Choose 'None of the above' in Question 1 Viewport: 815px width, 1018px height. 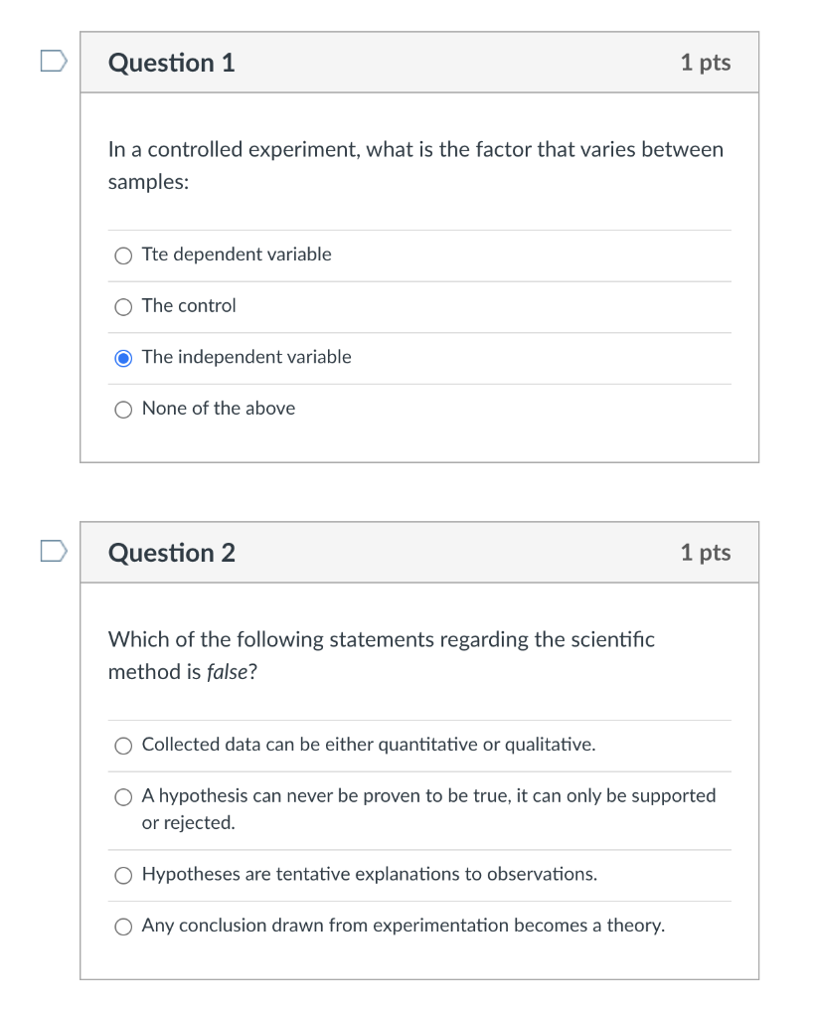pos(123,409)
